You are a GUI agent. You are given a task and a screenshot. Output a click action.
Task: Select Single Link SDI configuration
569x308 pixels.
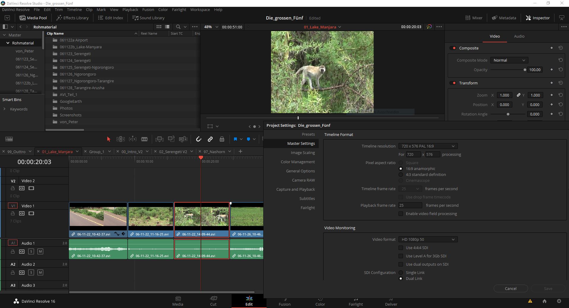point(401,272)
